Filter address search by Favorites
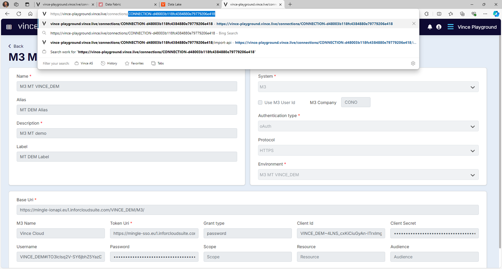The height and width of the screenshot is (269, 502). click(x=134, y=63)
